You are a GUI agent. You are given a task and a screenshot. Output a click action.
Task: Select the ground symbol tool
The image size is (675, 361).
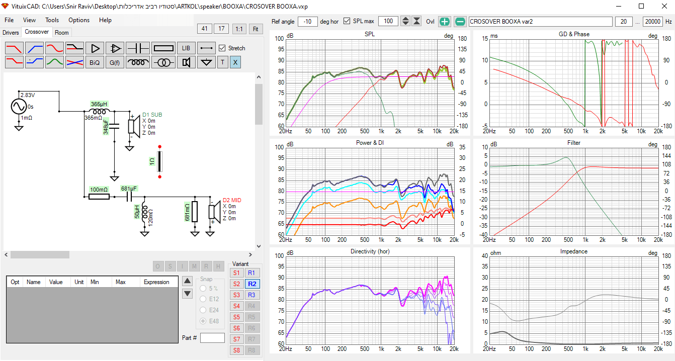coord(206,62)
